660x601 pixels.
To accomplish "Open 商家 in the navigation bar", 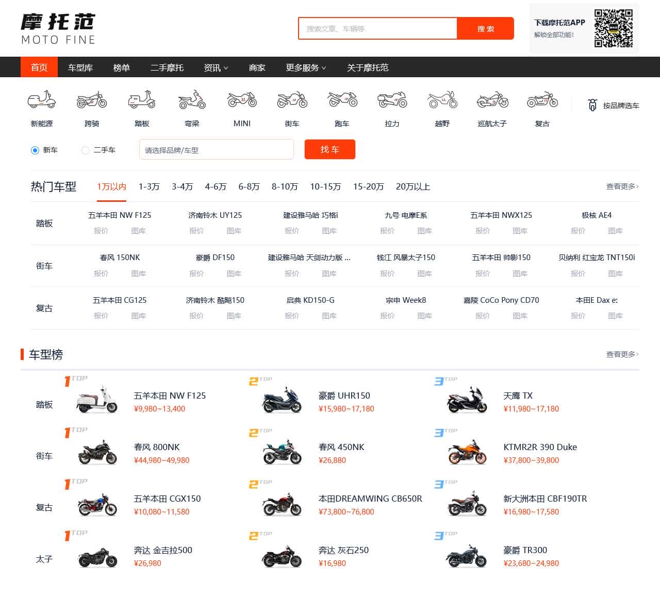I will tap(257, 67).
